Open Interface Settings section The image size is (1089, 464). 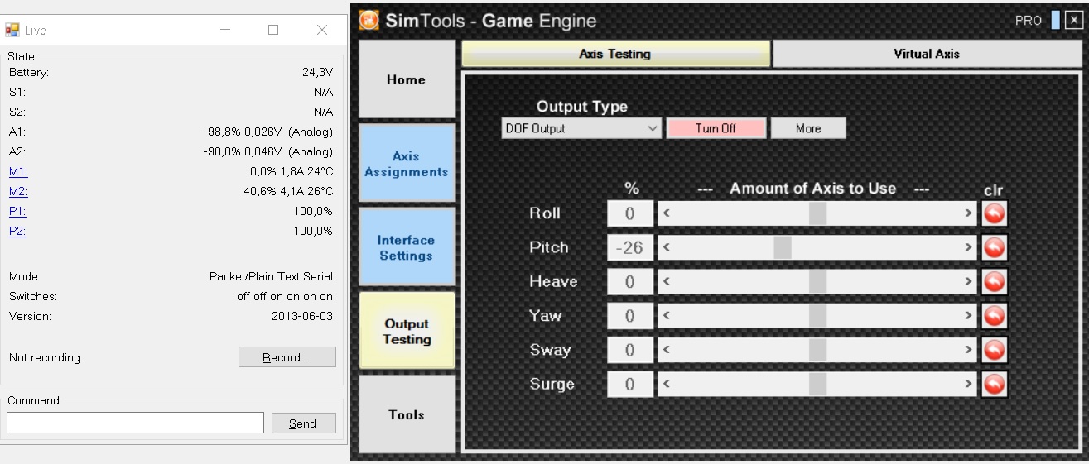[x=407, y=247]
